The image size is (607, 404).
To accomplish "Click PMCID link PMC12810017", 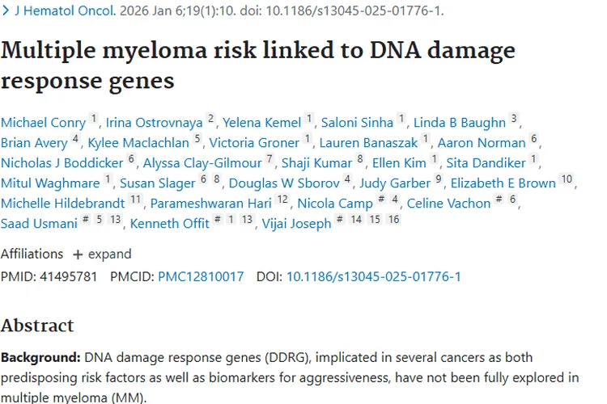I will click(x=201, y=276).
